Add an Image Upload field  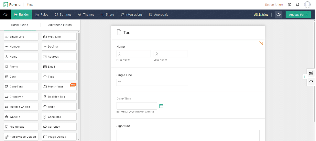(x=59, y=137)
